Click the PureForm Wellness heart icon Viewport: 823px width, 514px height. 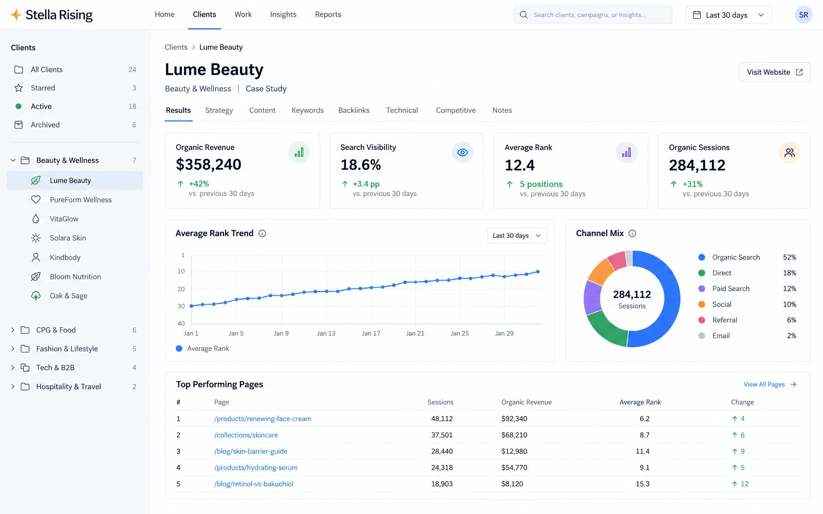click(36, 200)
